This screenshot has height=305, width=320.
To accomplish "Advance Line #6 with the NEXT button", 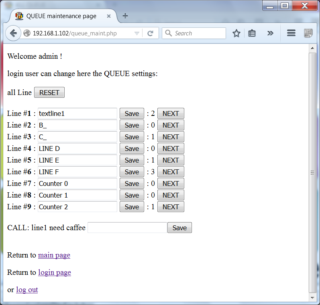I will [x=171, y=172].
